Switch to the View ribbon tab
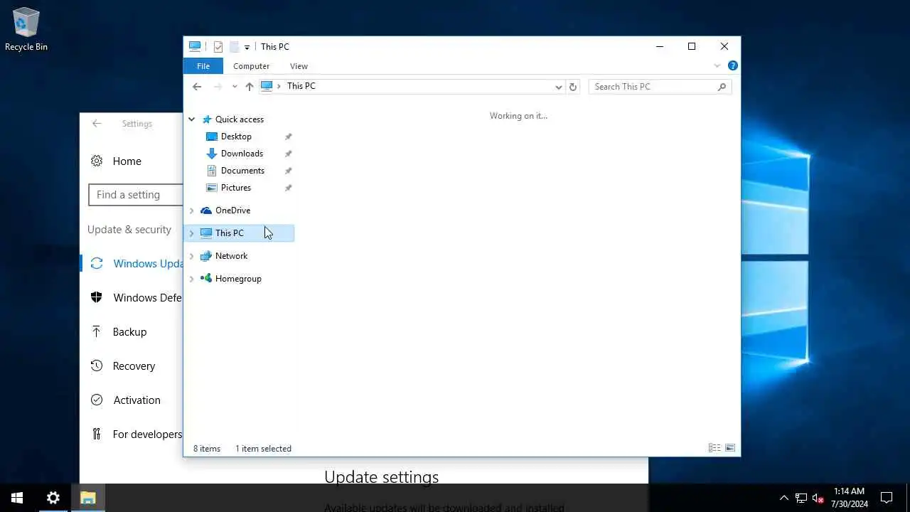This screenshot has width=910, height=512. click(299, 66)
